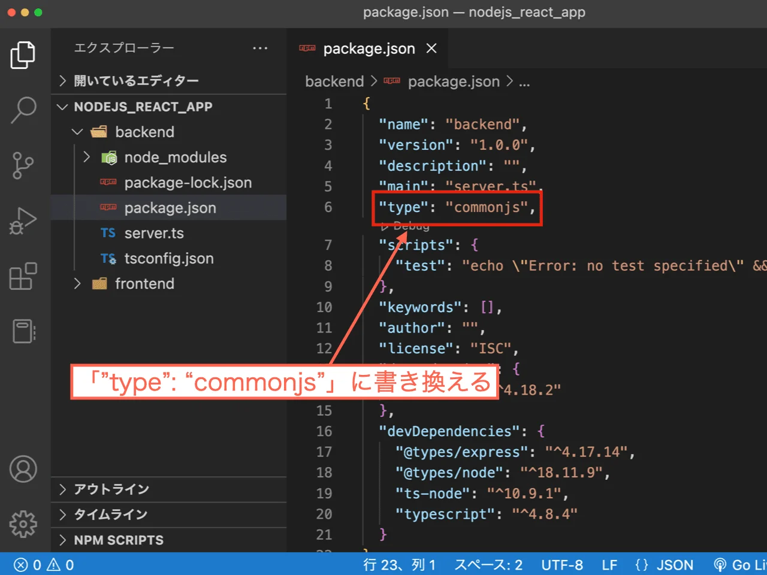This screenshot has height=575, width=767.
Task: Open the Views and More Actions menu
Action: point(260,48)
